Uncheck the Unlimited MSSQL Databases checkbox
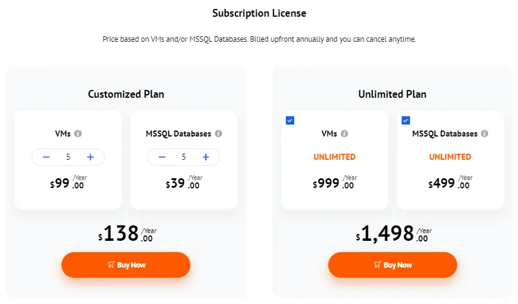 [x=406, y=120]
